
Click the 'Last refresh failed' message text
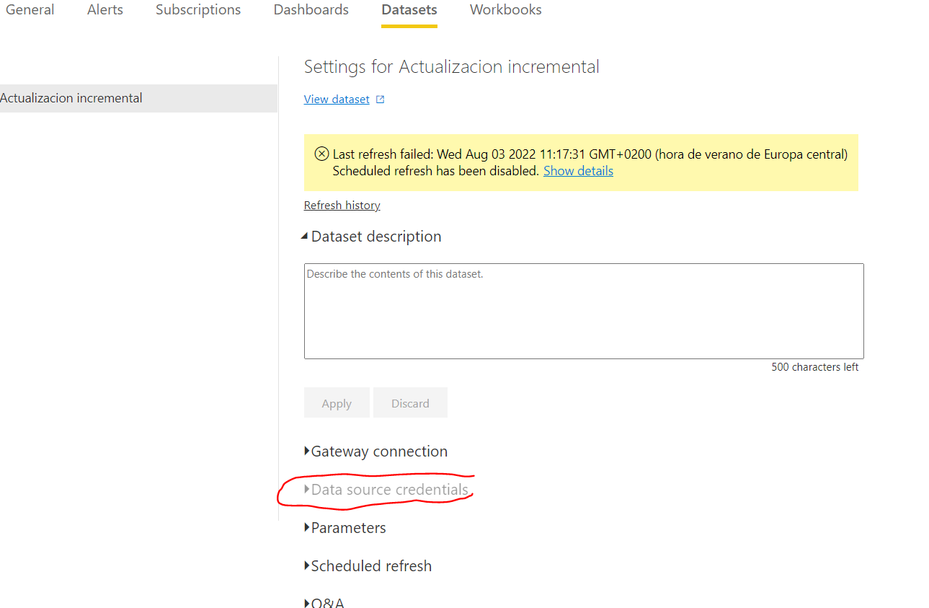[590, 154]
